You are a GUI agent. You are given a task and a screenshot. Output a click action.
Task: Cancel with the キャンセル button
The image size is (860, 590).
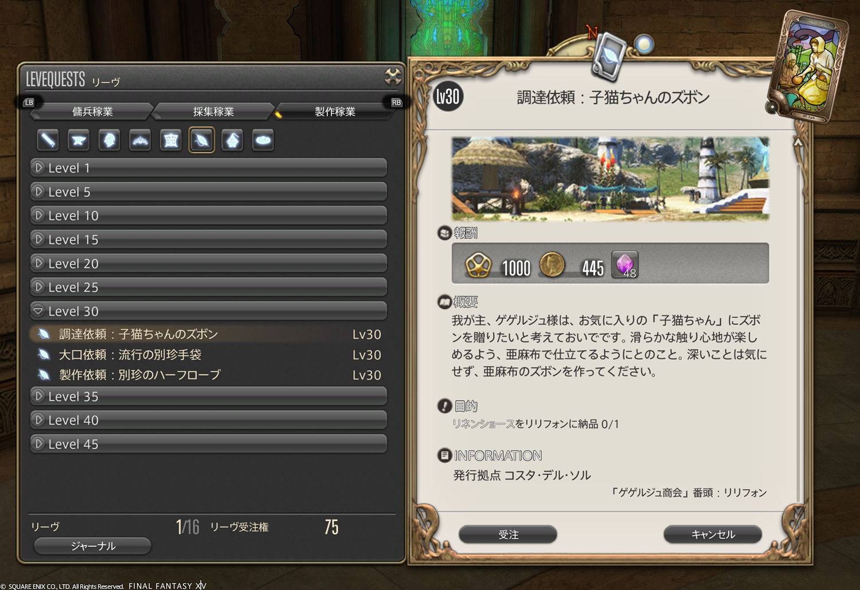[x=713, y=534]
